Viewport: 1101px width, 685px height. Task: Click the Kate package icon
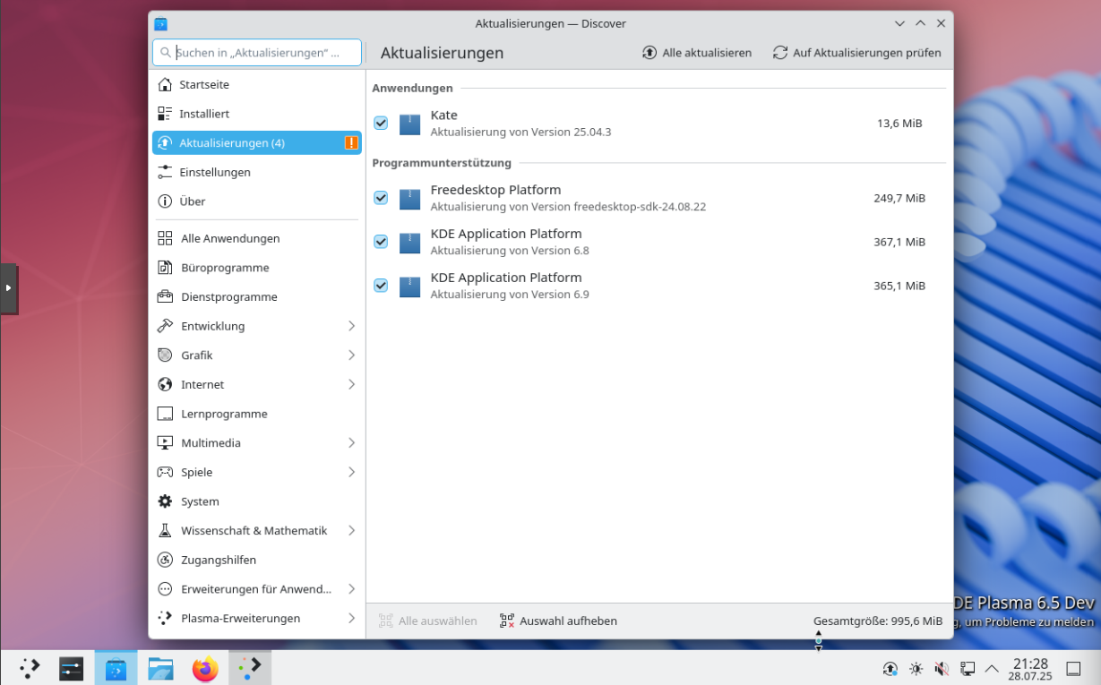(x=409, y=124)
